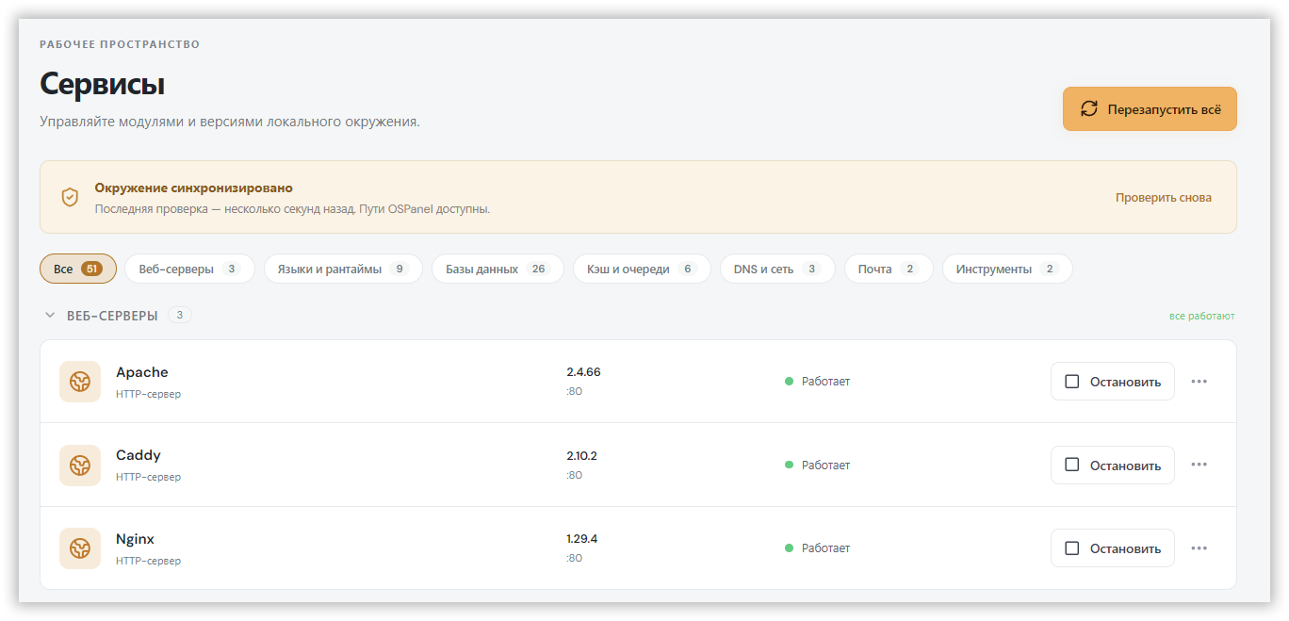Filter by Веб-серверы

click(x=190, y=269)
